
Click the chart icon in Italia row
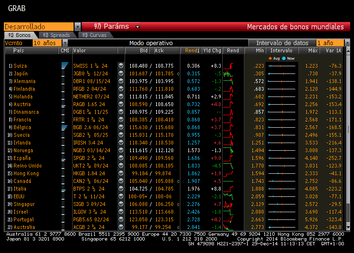(x=121, y=189)
